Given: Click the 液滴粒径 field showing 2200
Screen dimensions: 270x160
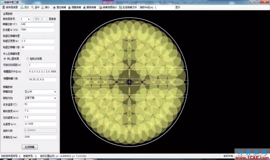Looking at the screenshot, I should pos(40,137).
